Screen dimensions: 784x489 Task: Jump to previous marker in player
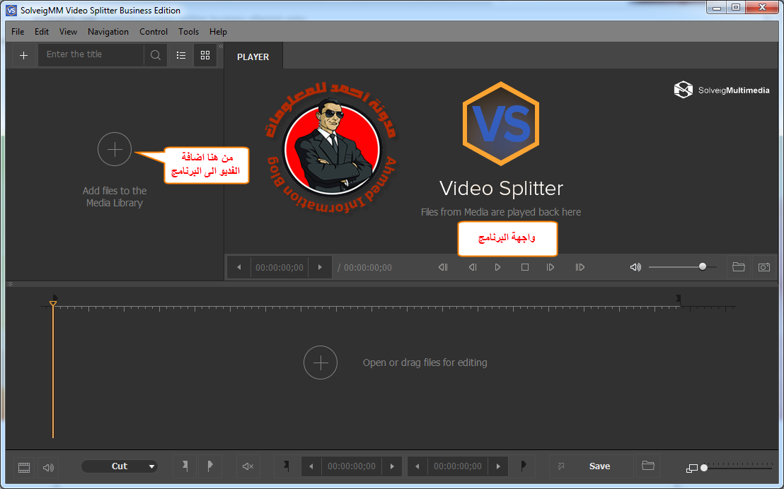pyautogui.click(x=443, y=267)
